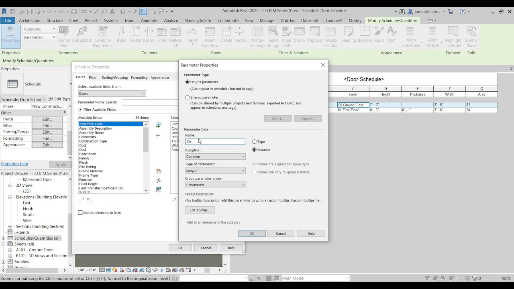Screen dimensions: 514x289
Task: Expand the Schedules/Quantities (all) tree node
Action: coord(4,238)
